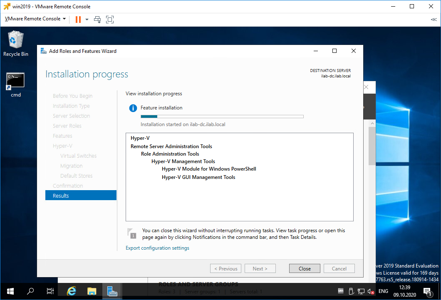Select Server Roles step
Viewport: 441px width, 300px height.
pyautogui.click(x=67, y=126)
